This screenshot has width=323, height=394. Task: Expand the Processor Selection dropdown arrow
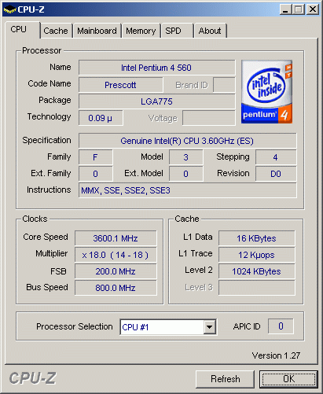tap(209, 327)
